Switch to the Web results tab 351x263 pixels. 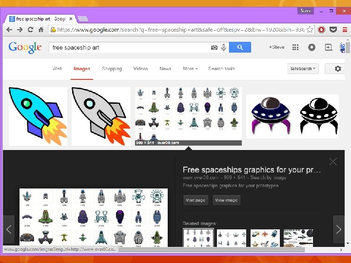point(58,69)
